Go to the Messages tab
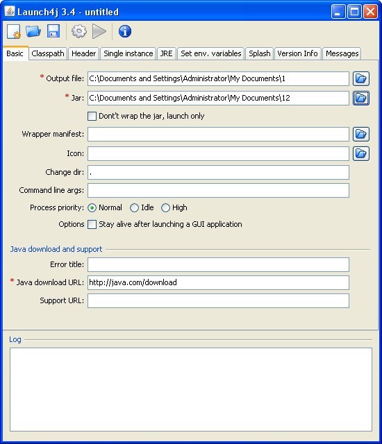 (342, 53)
